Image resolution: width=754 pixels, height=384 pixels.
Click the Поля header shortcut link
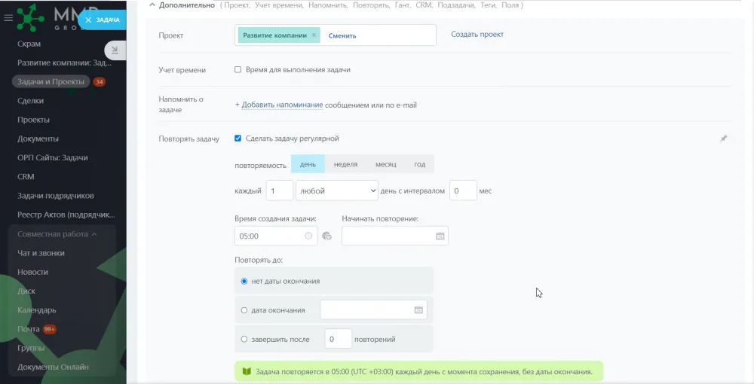[x=510, y=5]
